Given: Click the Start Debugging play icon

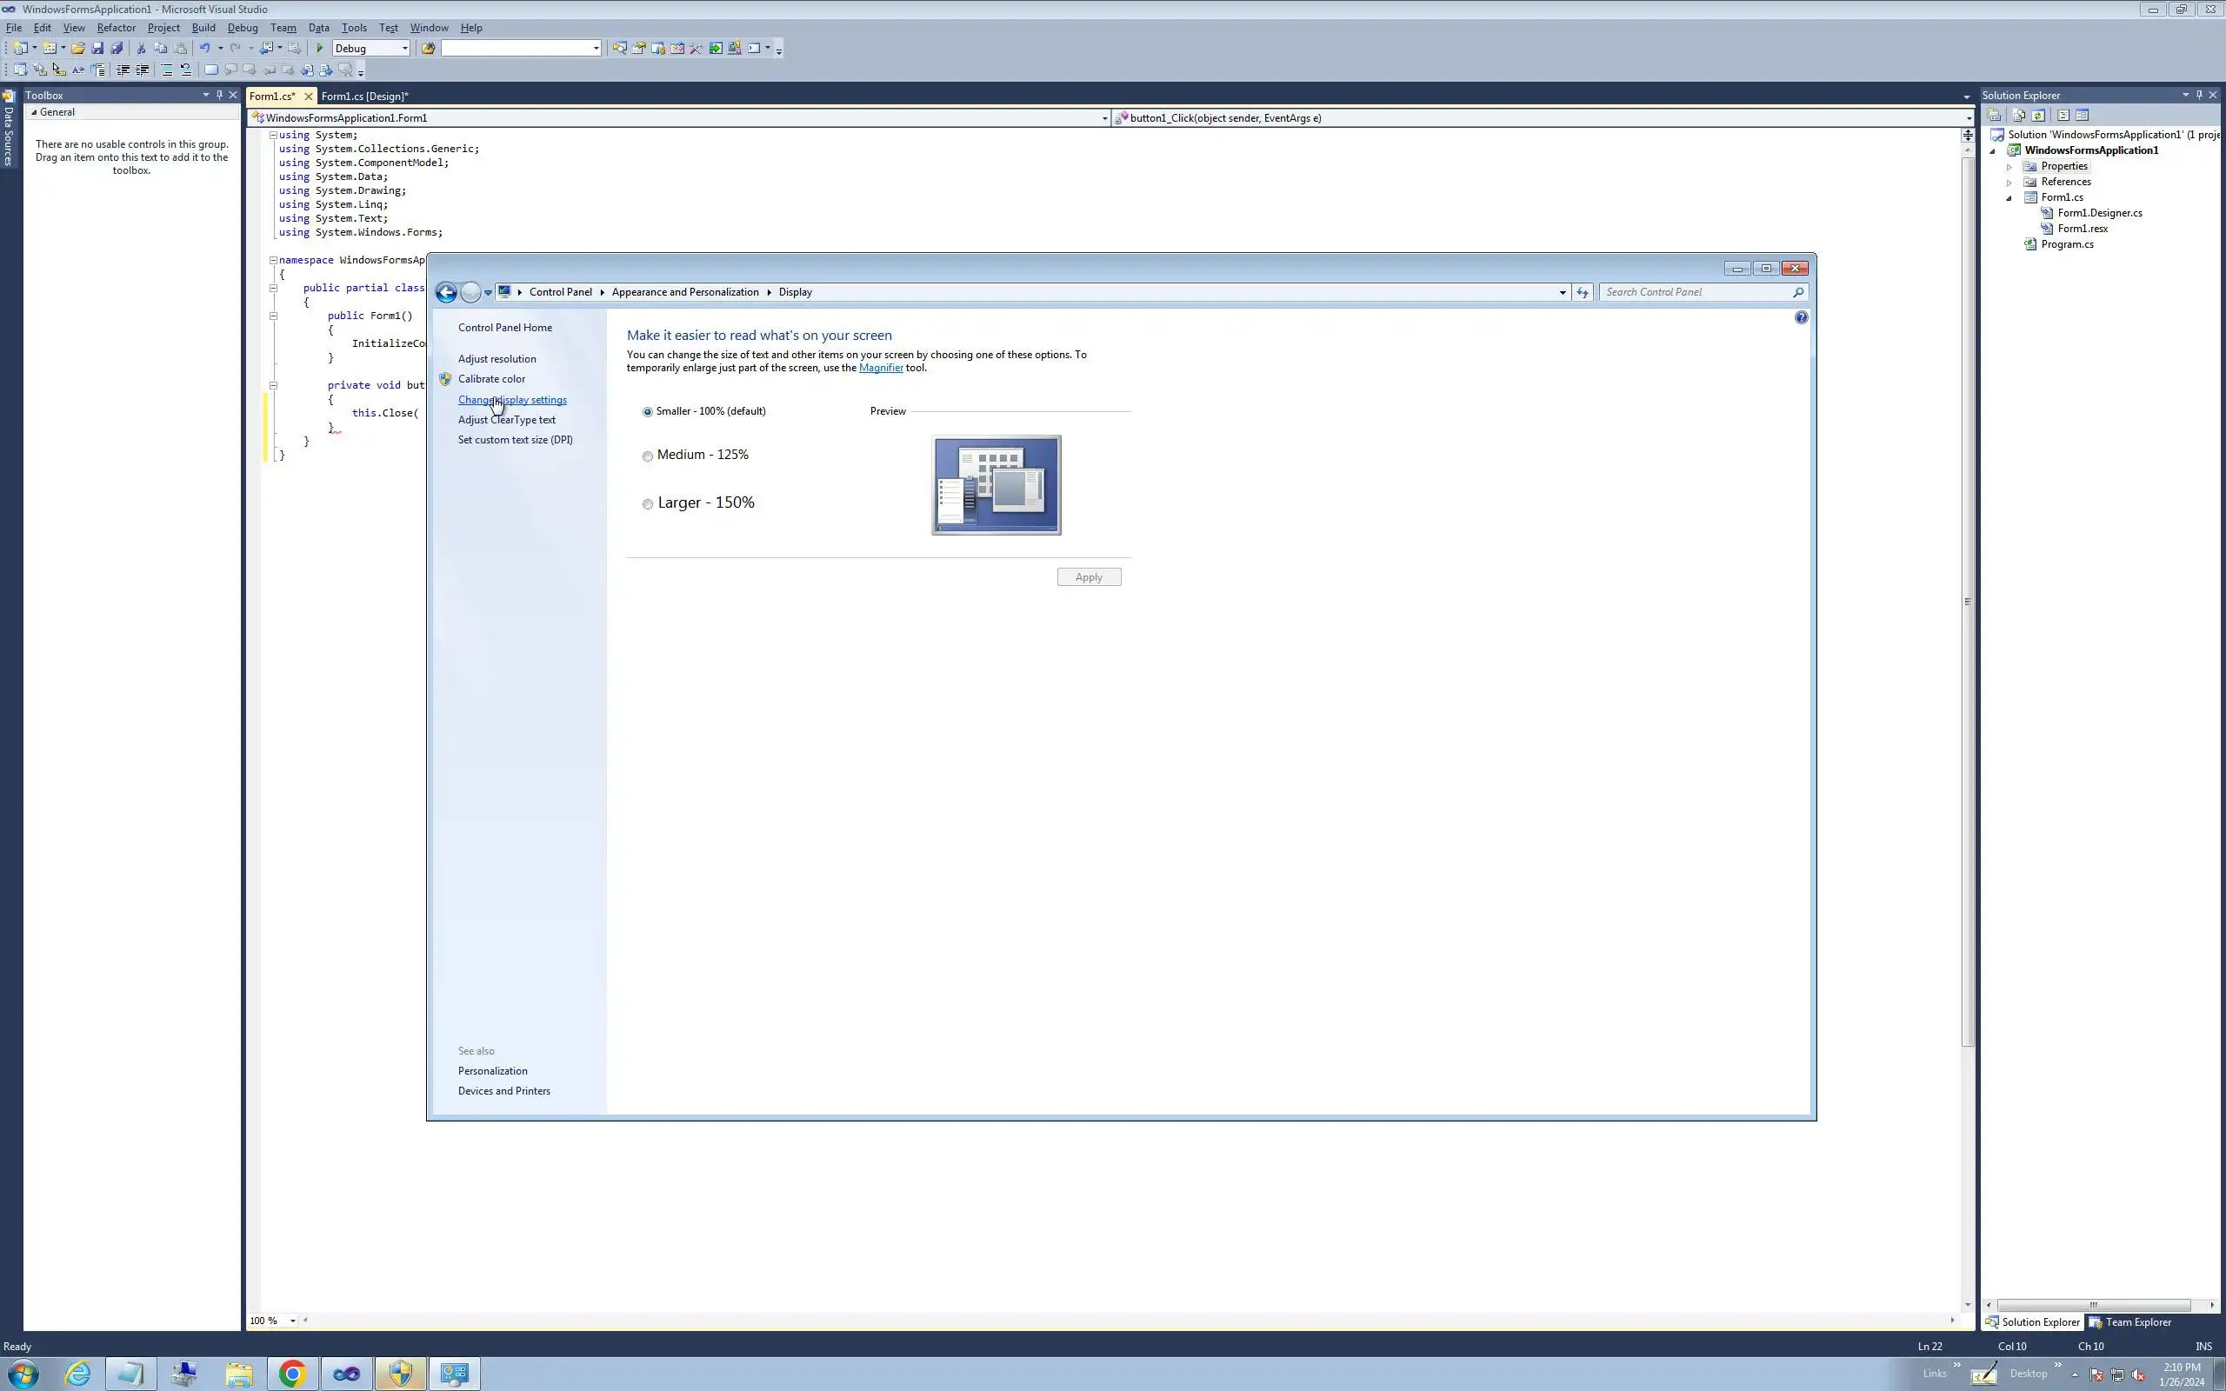Looking at the screenshot, I should click(319, 48).
